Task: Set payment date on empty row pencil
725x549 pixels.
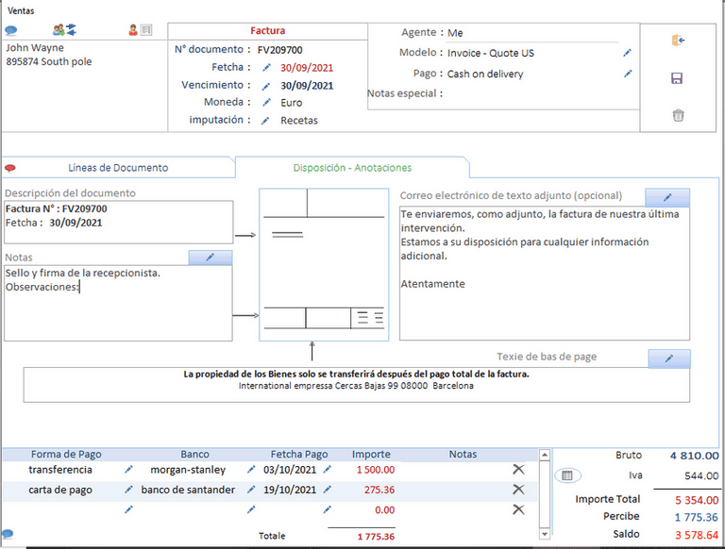Action: point(328,509)
